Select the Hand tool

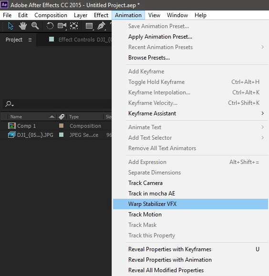[23, 26]
